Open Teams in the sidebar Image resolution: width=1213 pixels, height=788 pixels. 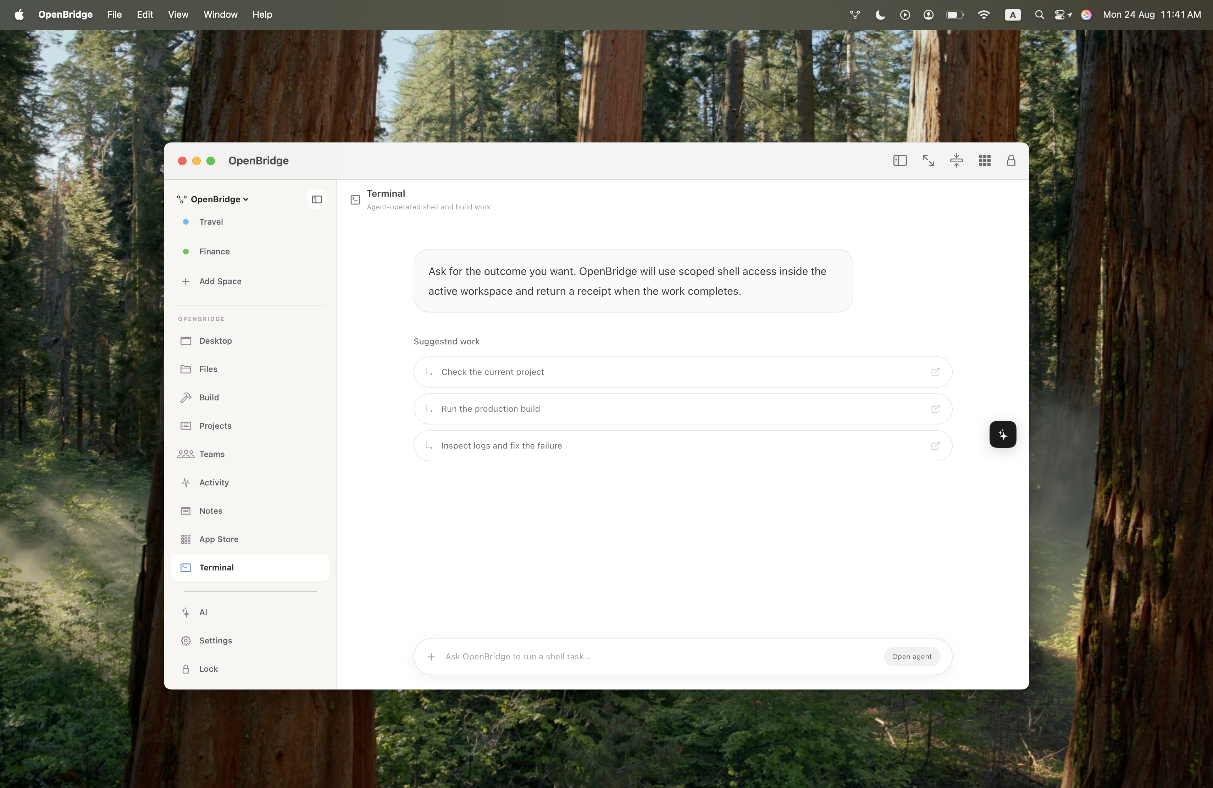tap(250, 454)
